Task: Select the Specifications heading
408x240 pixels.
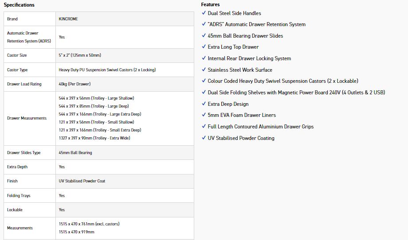Action: (19, 5)
